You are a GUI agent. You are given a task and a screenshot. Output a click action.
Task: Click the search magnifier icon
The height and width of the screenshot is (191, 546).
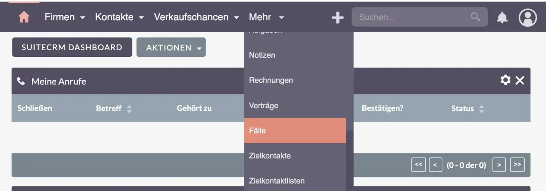[x=475, y=17]
